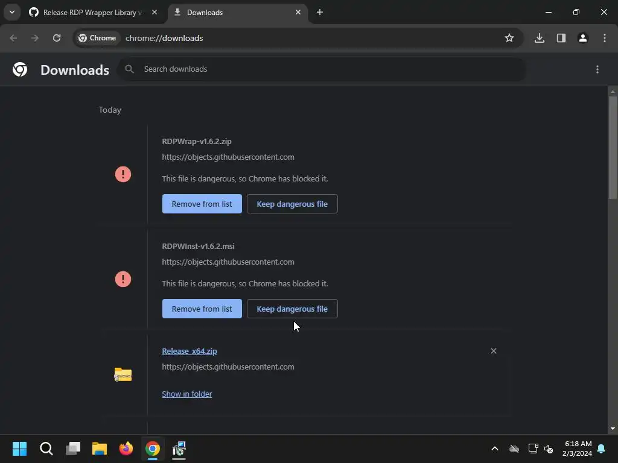
Task: Remove RDPWrap-v1.6.2.zip from list
Action: (x=202, y=204)
